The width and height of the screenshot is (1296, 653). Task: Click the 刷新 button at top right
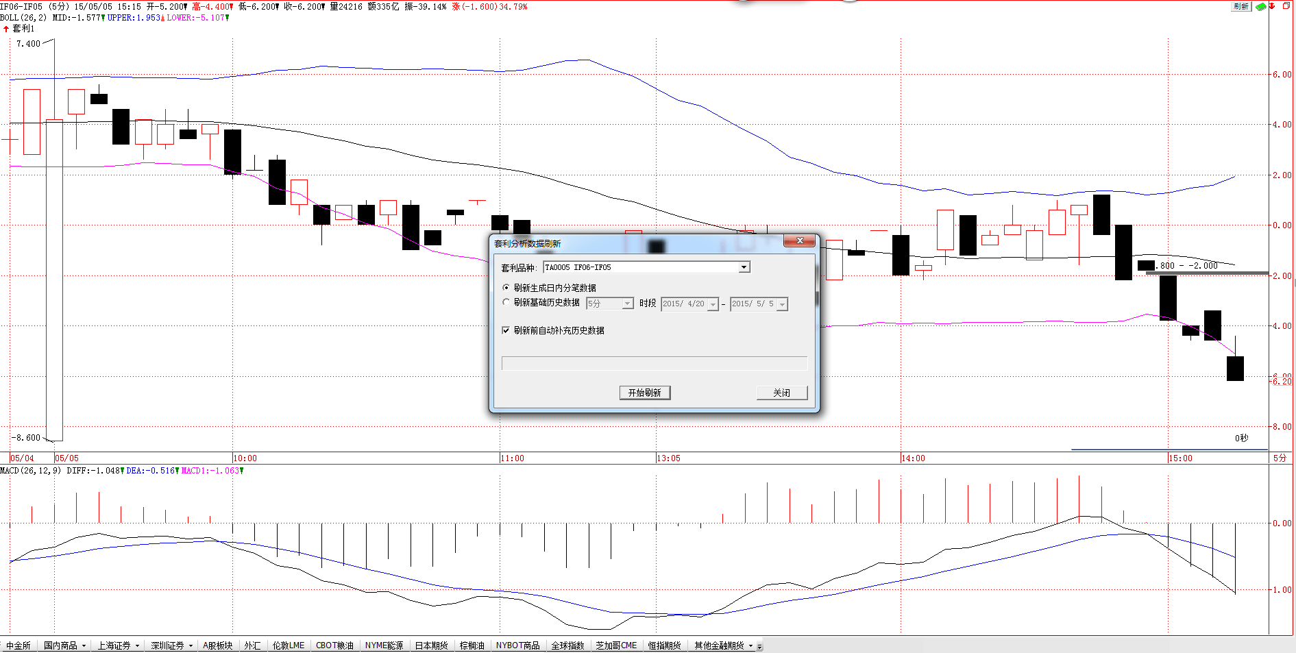[x=1241, y=6]
